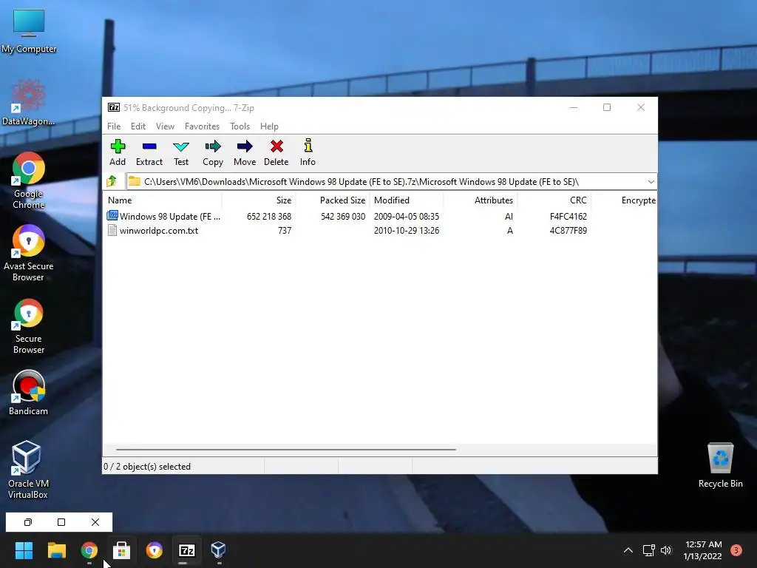This screenshot has width=757, height=568.
Task: Select Google Chrome desktop shortcut
Action: (x=29, y=180)
